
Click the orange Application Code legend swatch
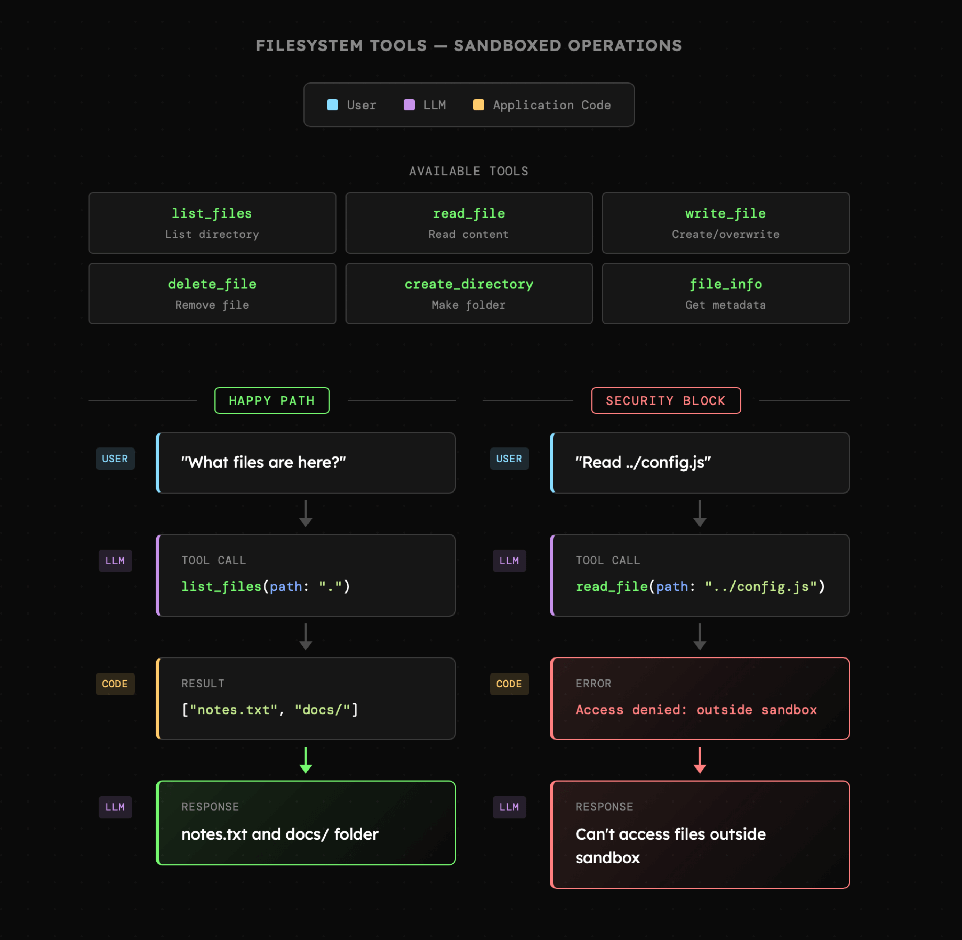click(478, 105)
